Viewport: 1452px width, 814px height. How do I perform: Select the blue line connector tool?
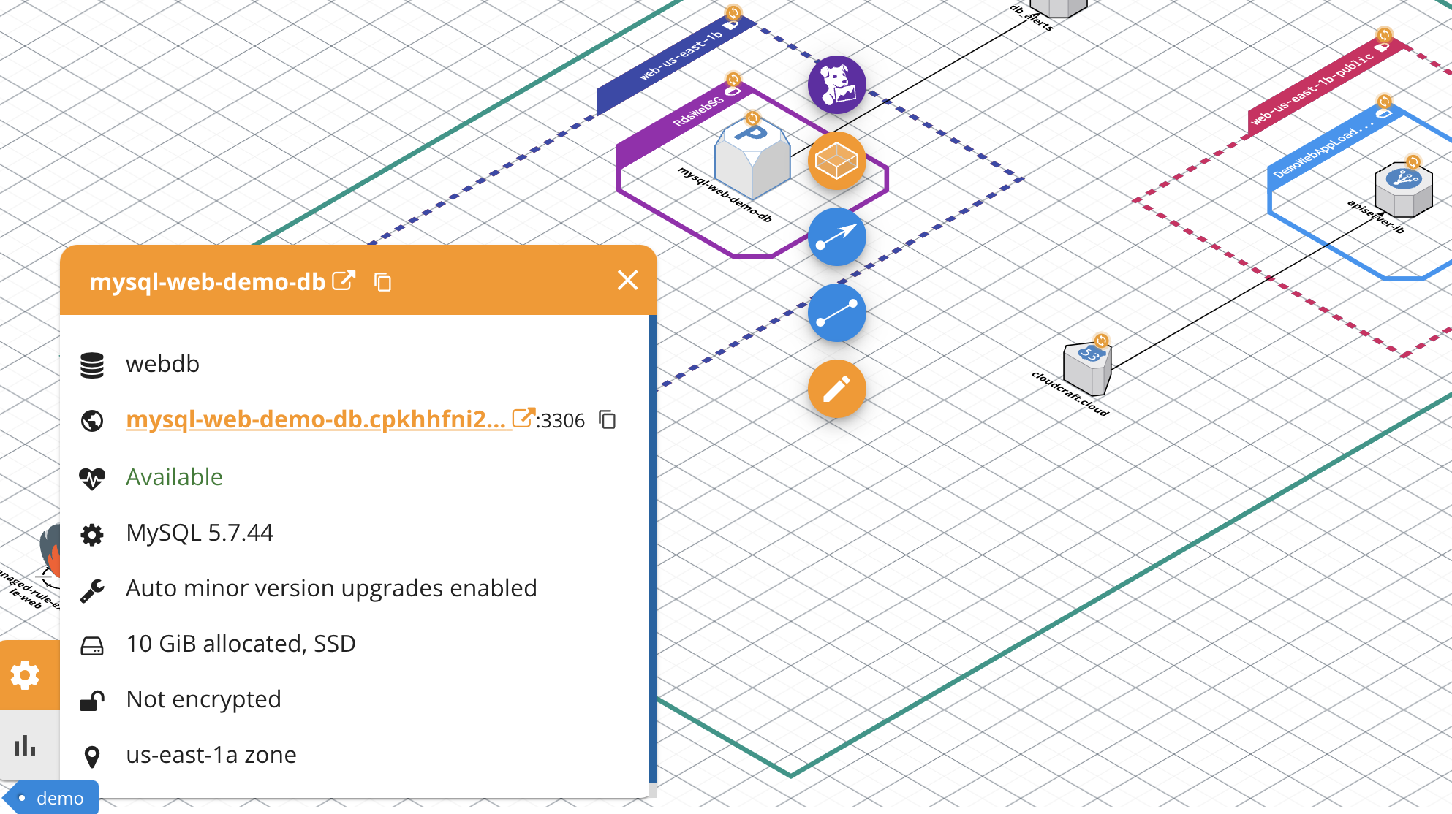(x=836, y=313)
